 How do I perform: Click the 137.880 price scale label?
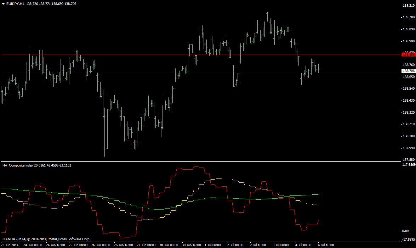pos(409,160)
